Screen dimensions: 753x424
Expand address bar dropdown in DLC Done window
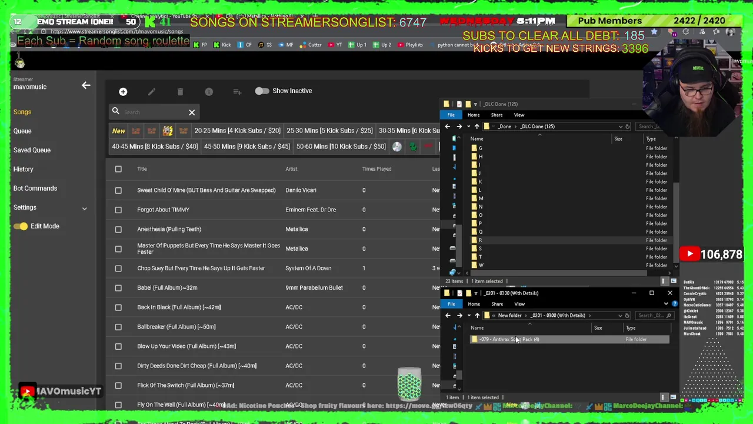620,127
